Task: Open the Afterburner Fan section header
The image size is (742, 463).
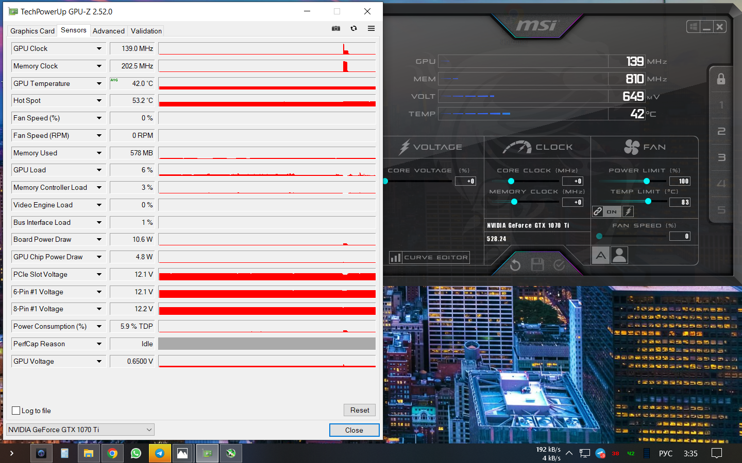Action: [x=645, y=147]
